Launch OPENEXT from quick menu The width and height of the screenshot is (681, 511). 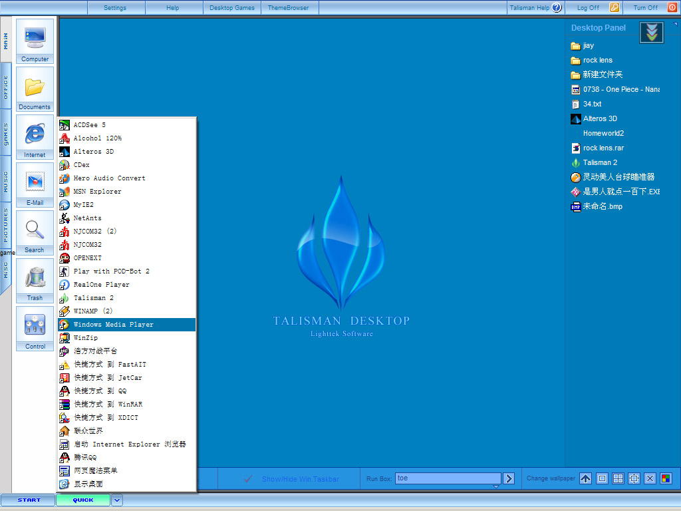127,258
